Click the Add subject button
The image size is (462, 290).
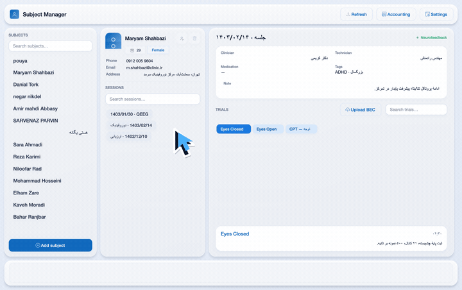pyautogui.click(x=51, y=245)
